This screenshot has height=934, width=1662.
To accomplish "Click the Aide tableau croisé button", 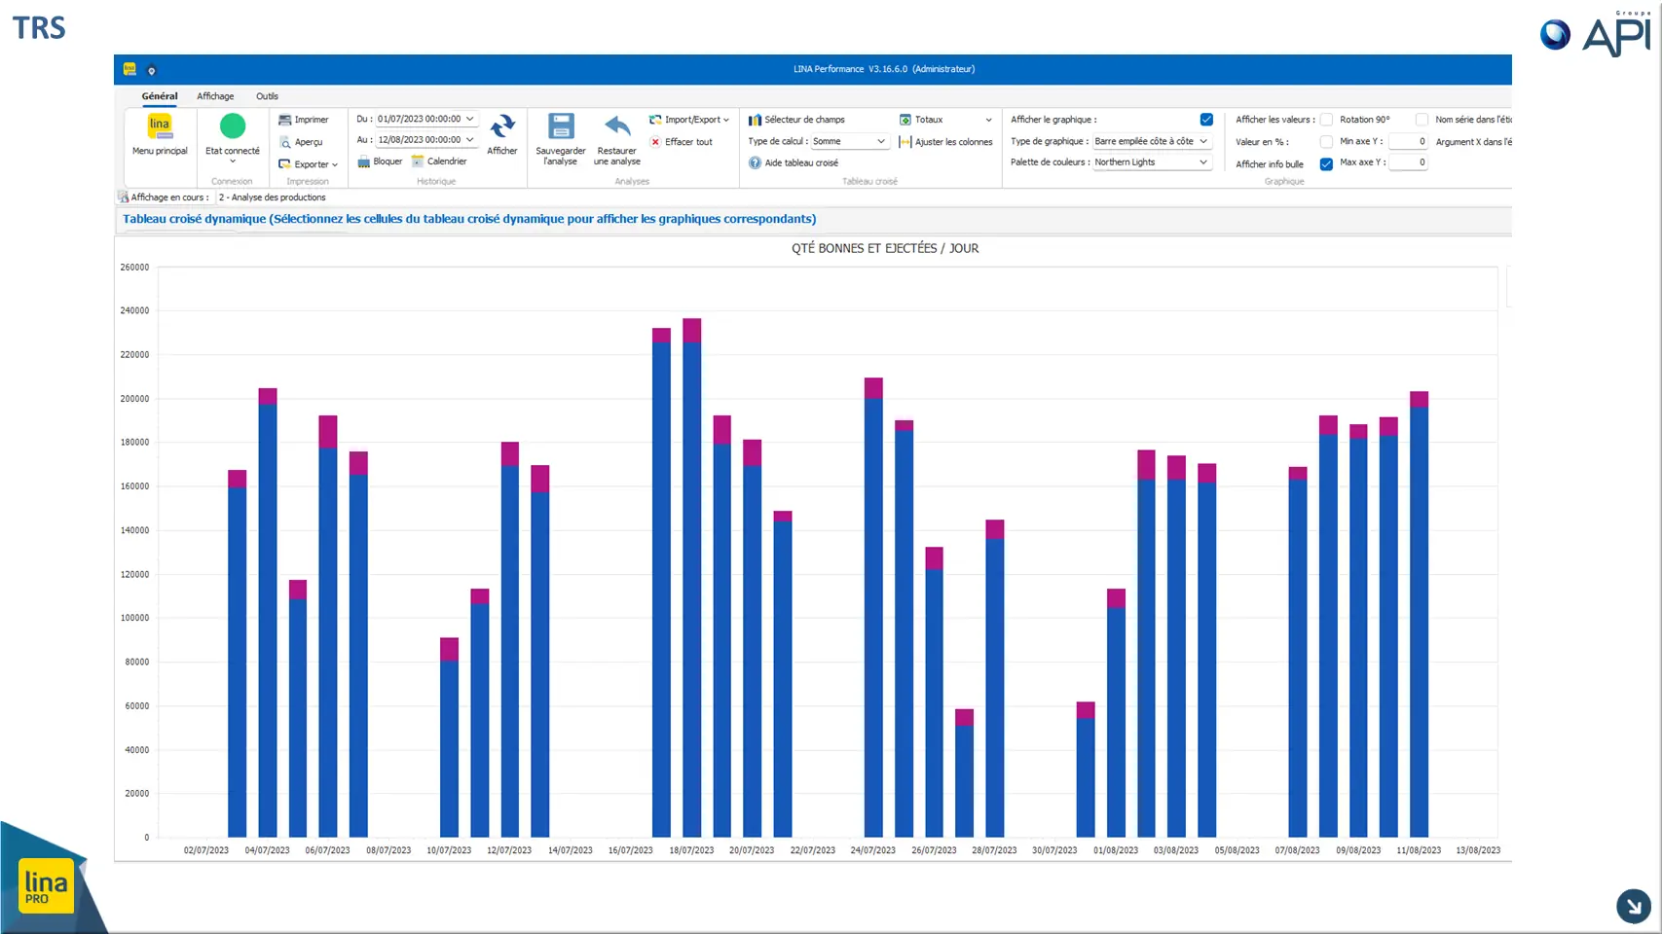I will (x=794, y=163).
